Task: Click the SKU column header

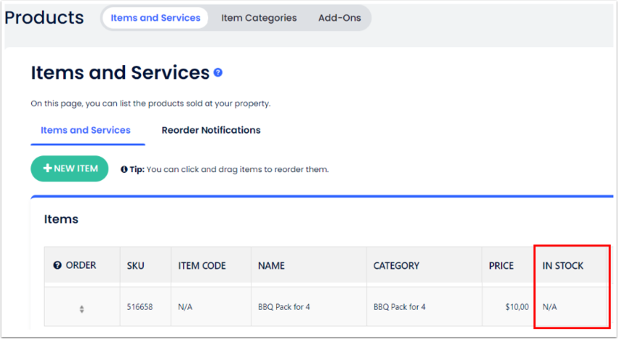Action: tap(135, 265)
